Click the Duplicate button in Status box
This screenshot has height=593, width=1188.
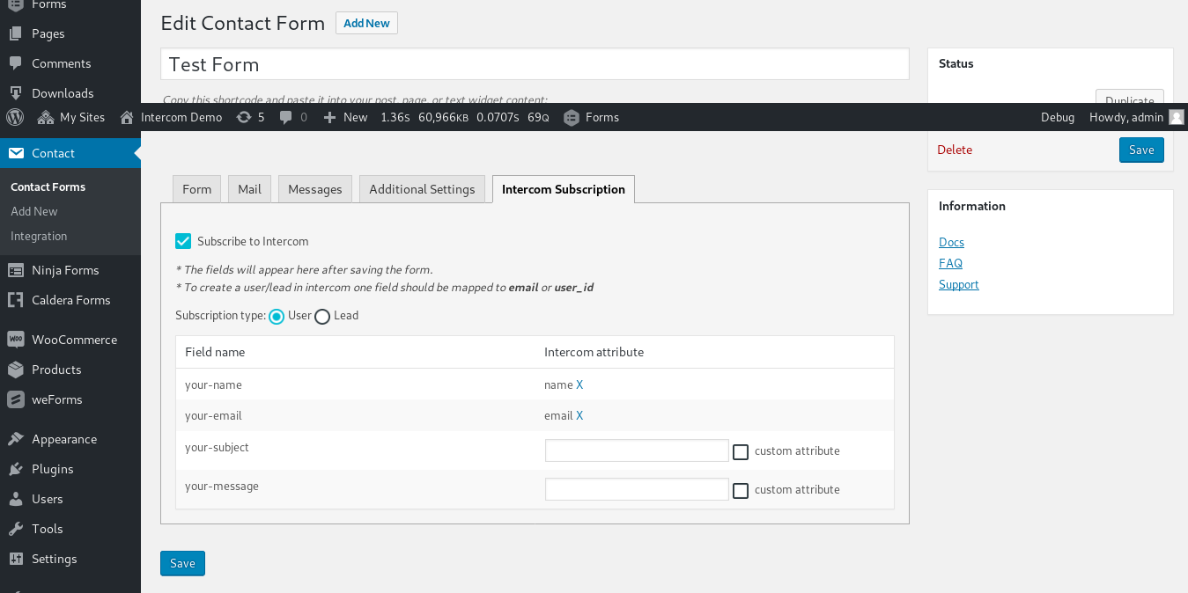(1130, 96)
